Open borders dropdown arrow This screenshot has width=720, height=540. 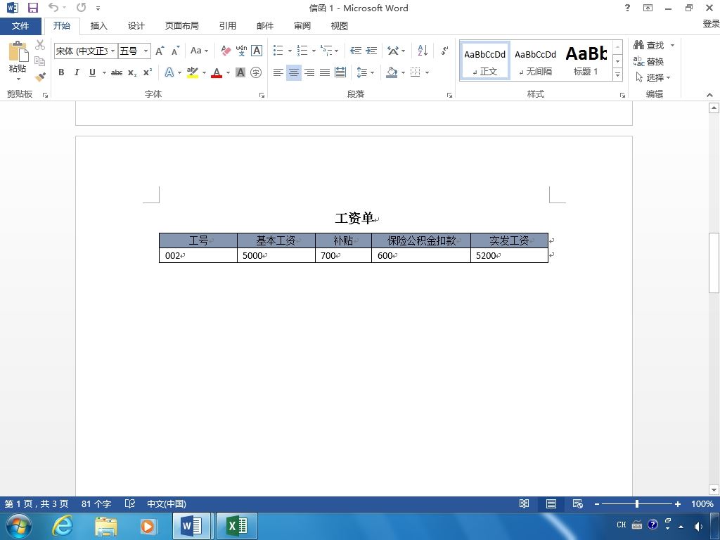click(427, 72)
